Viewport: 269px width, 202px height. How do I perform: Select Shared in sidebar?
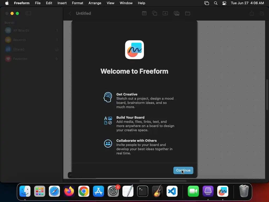(x=32, y=49)
